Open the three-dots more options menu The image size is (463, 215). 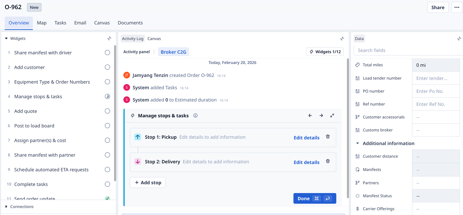457,7
